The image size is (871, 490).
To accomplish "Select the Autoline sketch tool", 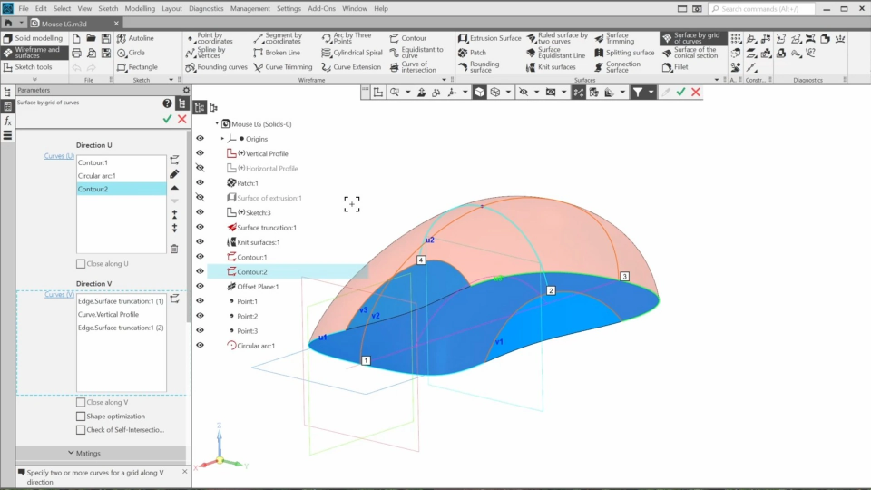I will (134, 38).
